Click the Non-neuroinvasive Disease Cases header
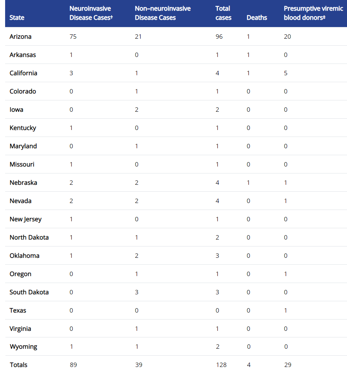347x371 pixels. [163, 13]
